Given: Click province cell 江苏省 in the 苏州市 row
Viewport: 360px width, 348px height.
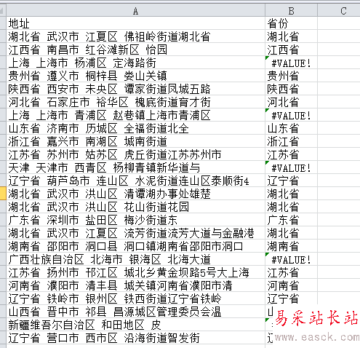Looking at the screenshot, I should (291, 154).
